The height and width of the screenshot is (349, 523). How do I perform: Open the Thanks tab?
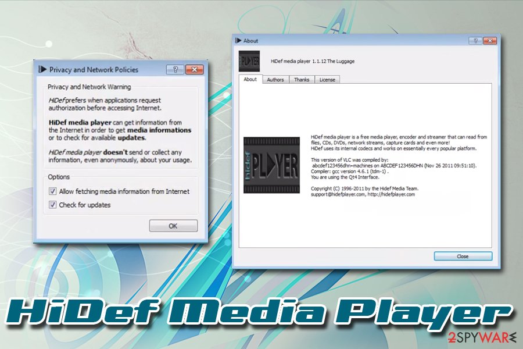(302, 80)
